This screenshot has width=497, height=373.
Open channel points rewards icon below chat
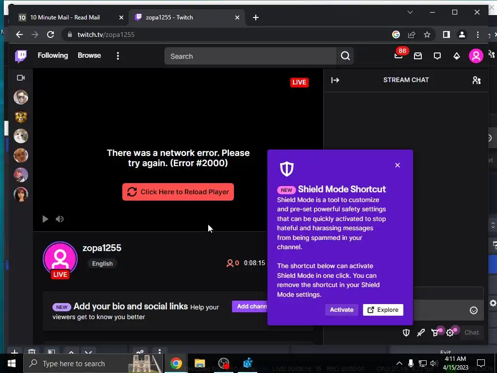point(435,332)
